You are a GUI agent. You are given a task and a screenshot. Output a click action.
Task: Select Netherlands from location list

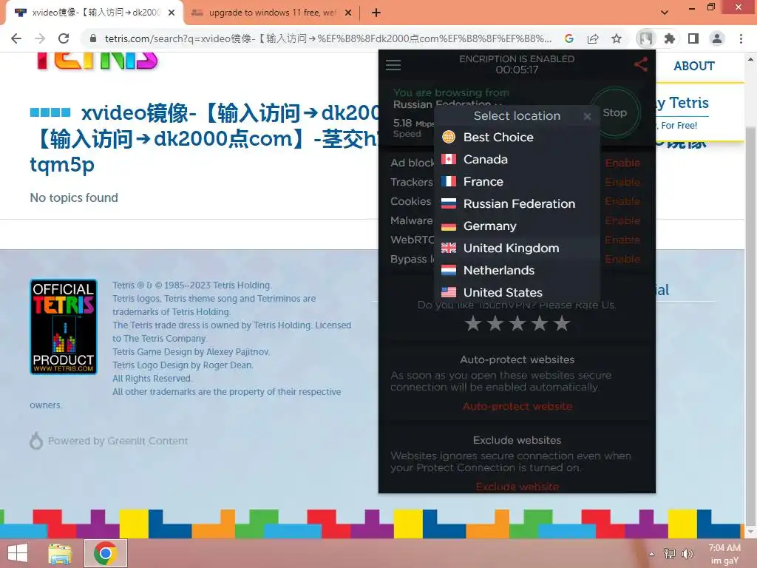point(517,271)
